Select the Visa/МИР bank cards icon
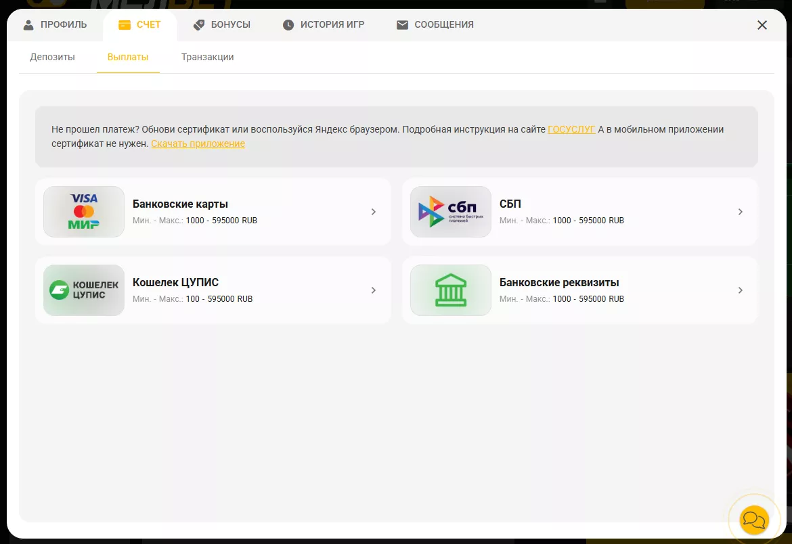792x544 pixels. click(x=83, y=211)
